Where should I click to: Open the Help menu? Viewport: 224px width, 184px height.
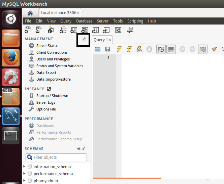(x=152, y=21)
